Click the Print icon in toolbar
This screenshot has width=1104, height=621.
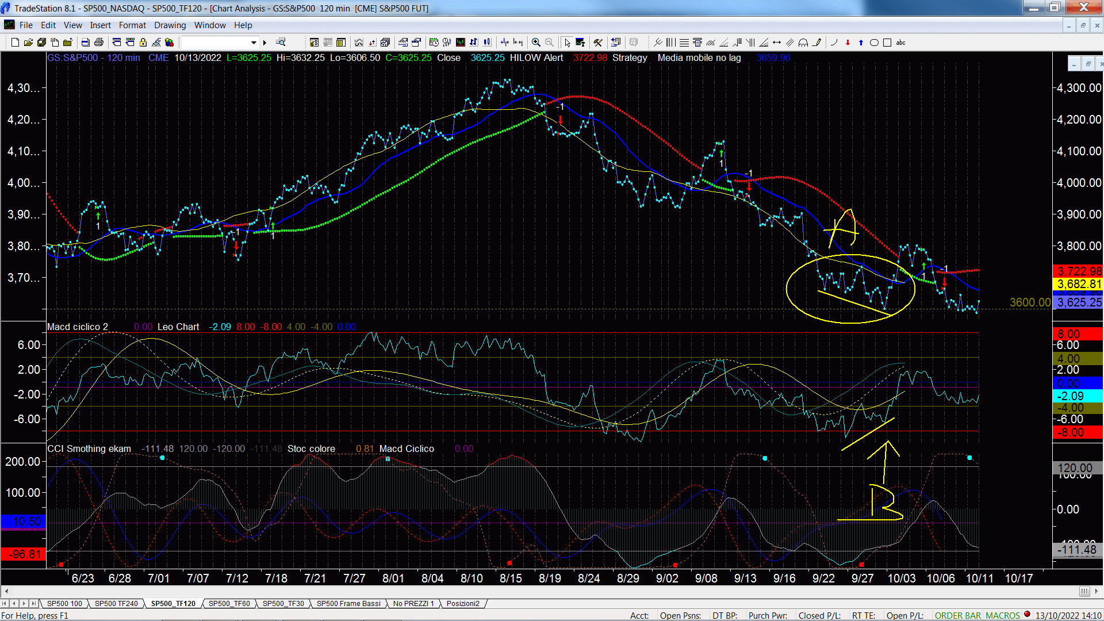(x=99, y=43)
